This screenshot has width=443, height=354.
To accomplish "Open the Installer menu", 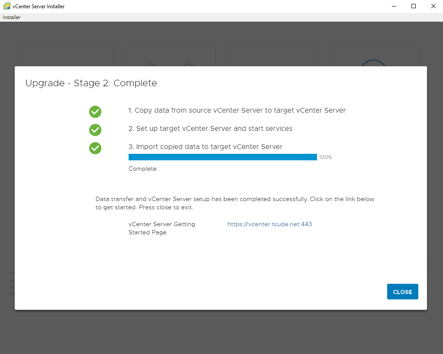I will click(x=12, y=17).
